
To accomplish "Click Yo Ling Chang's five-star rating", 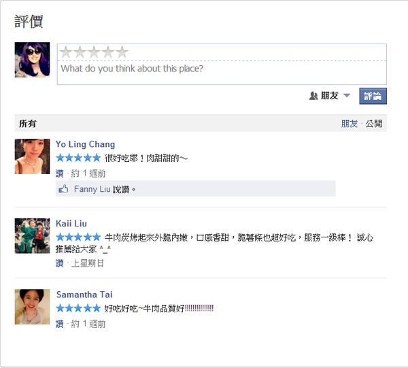I will (x=78, y=158).
